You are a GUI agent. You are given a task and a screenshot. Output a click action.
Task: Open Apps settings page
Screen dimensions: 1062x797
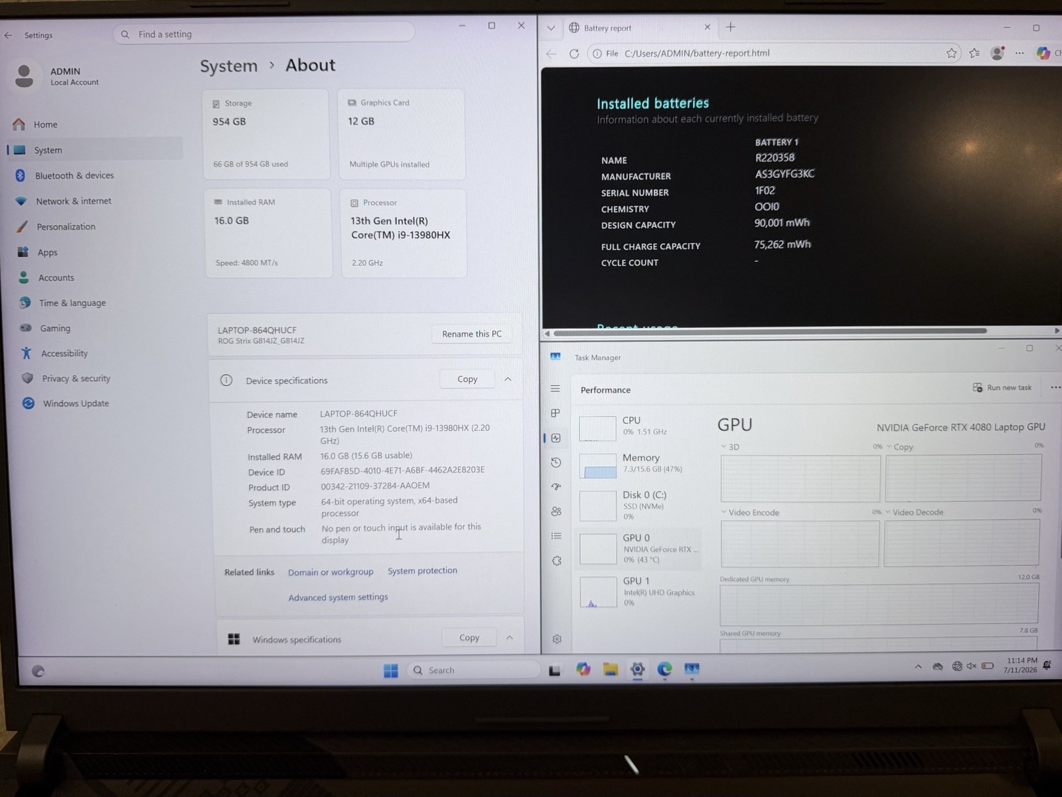pos(95,252)
